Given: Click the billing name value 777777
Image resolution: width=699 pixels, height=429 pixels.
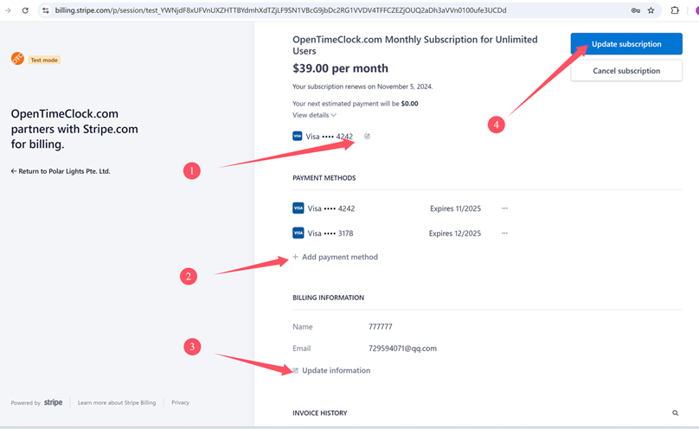Looking at the screenshot, I should [x=381, y=327].
